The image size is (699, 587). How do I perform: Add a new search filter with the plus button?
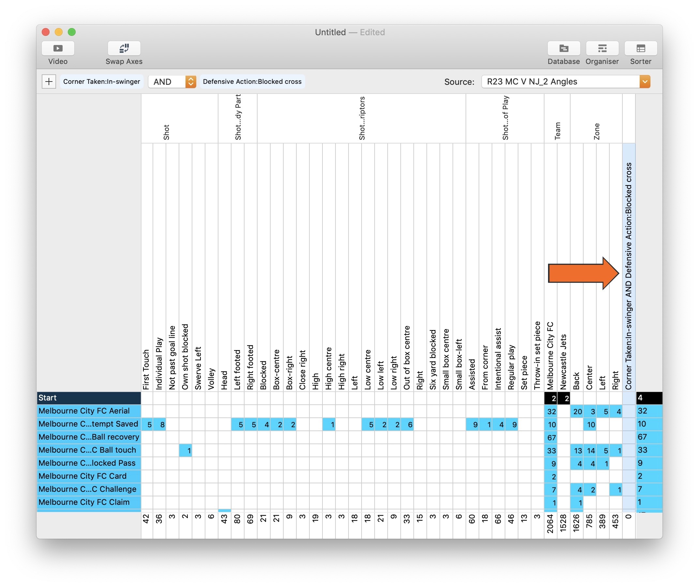[x=49, y=82]
